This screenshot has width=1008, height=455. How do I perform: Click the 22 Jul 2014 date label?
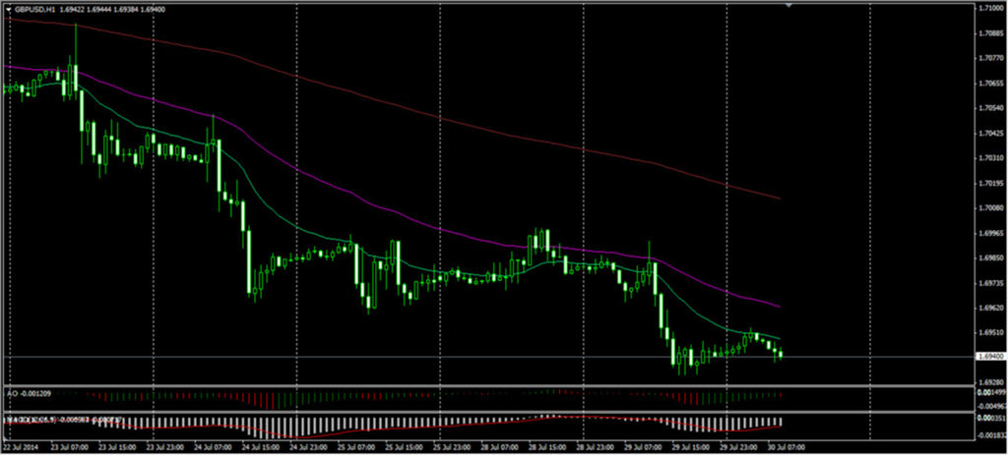(x=19, y=447)
